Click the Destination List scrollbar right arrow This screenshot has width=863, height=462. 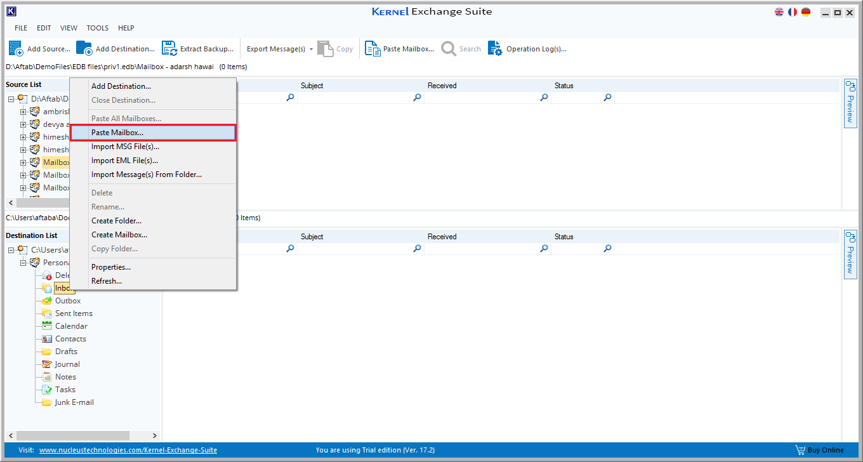click(155, 436)
